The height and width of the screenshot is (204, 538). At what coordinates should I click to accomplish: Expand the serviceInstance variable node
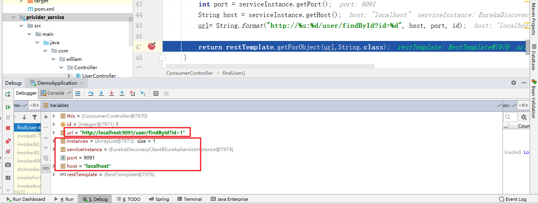[x=54, y=149]
